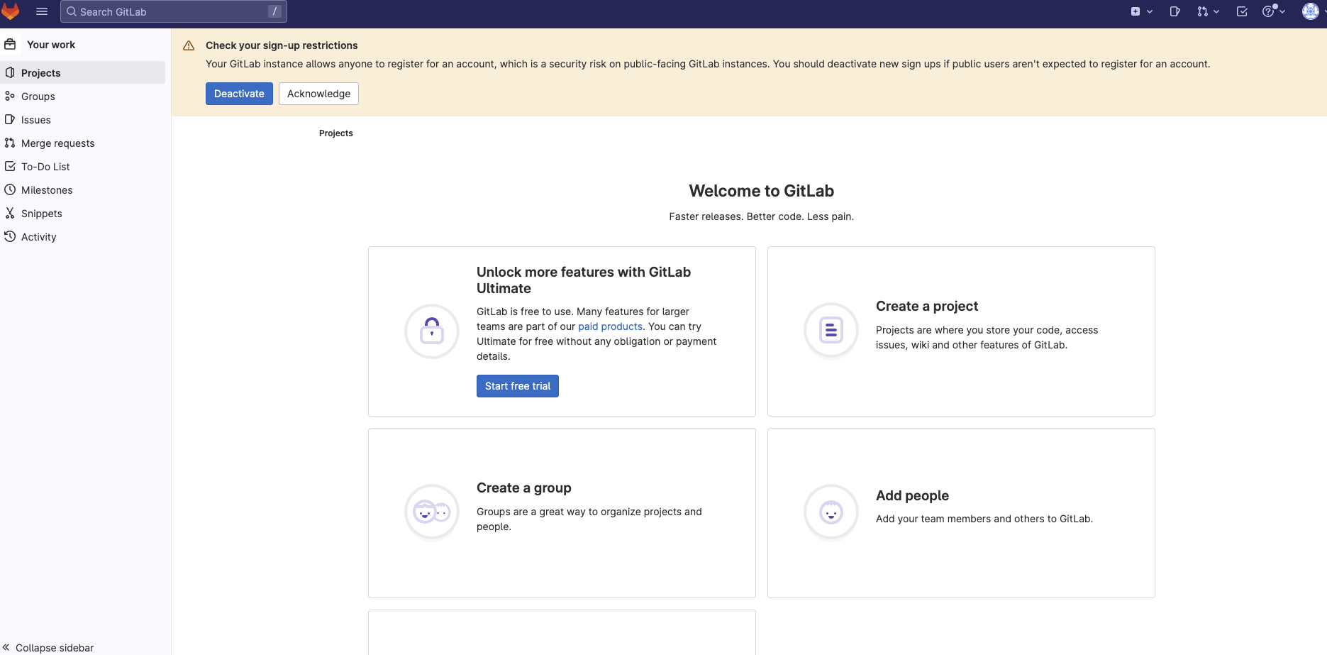Select Your work in the sidebar
Screen dimensions: 1327x655
tap(50, 44)
